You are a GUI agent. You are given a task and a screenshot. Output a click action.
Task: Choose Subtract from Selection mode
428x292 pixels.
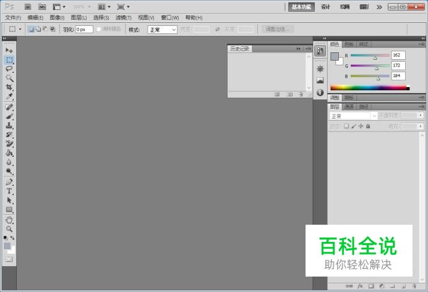pos(45,29)
